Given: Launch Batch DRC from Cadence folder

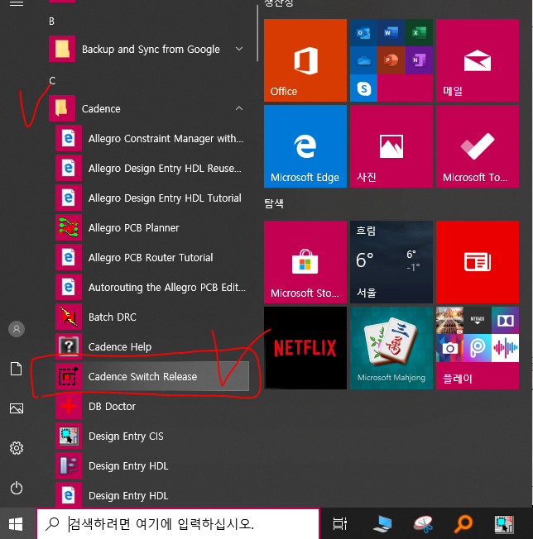Looking at the screenshot, I should 152,317.
